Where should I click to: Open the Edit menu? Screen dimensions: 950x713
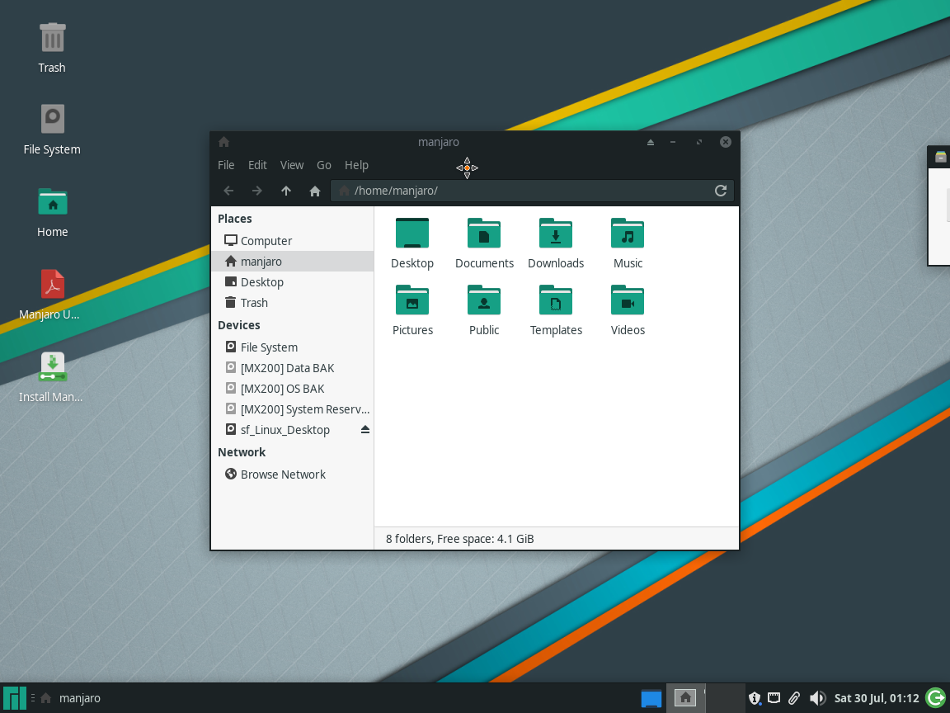tap(257, 165)
